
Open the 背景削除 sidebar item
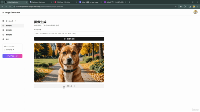coord(12,30)
